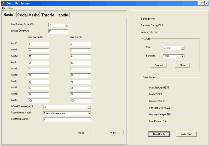Click the Assit0 Limit Spd field

point(80,44)
